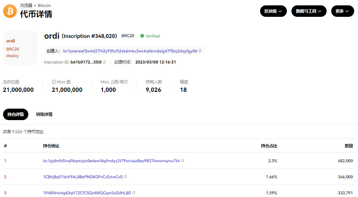Click the ordi BRC20 deploy thumbnail card

(20, 48)
